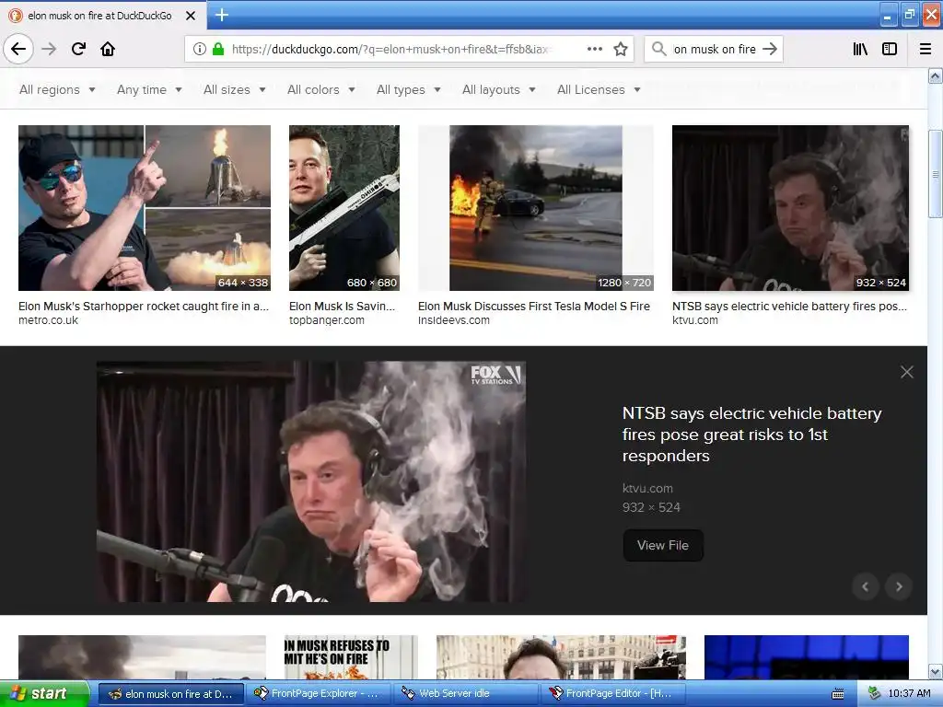Expand the All colors filter

click(x=321, y=89)
